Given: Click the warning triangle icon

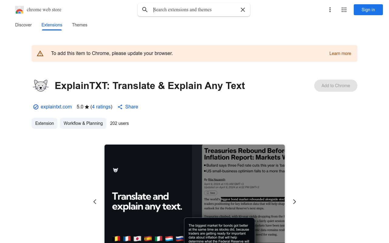Looking at the screenshot, I should (40, 53).
